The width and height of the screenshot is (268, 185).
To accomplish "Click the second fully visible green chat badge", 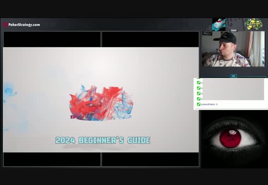I will click(x=198, y=88).
